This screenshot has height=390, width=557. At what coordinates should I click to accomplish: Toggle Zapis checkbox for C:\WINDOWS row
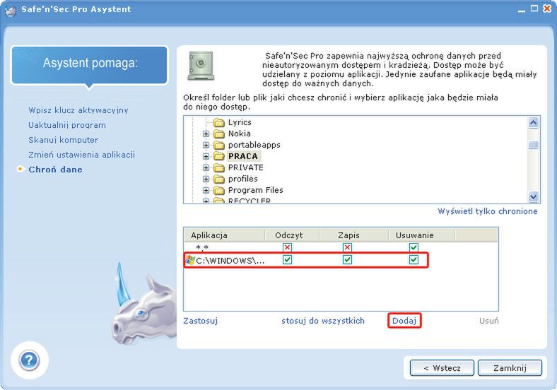(347, 259)
